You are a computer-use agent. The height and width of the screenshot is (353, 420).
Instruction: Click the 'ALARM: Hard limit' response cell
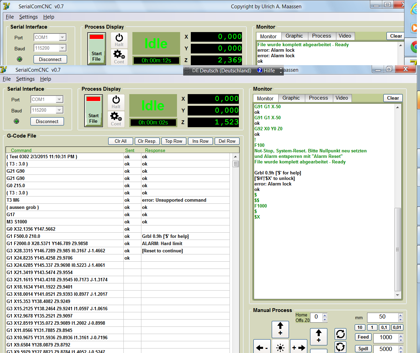[x=185, y=243]
